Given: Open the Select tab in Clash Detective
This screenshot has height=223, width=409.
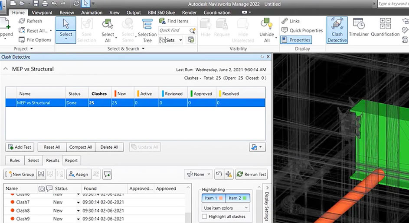Looking at the screenshot, I should [33, 160].
